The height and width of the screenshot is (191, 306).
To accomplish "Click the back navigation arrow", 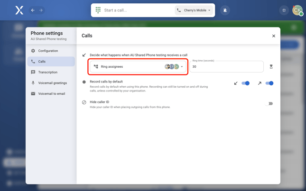I will (33, 10).
